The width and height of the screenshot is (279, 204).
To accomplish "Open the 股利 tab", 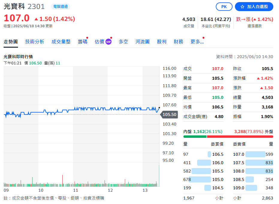I will (162, 42).
